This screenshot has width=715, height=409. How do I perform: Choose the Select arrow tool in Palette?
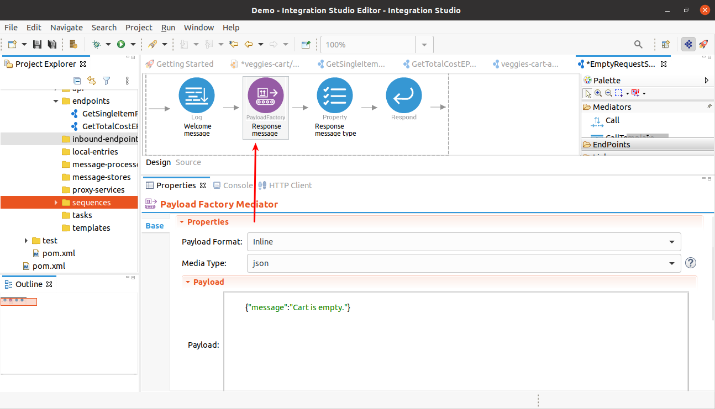[588, 93]
